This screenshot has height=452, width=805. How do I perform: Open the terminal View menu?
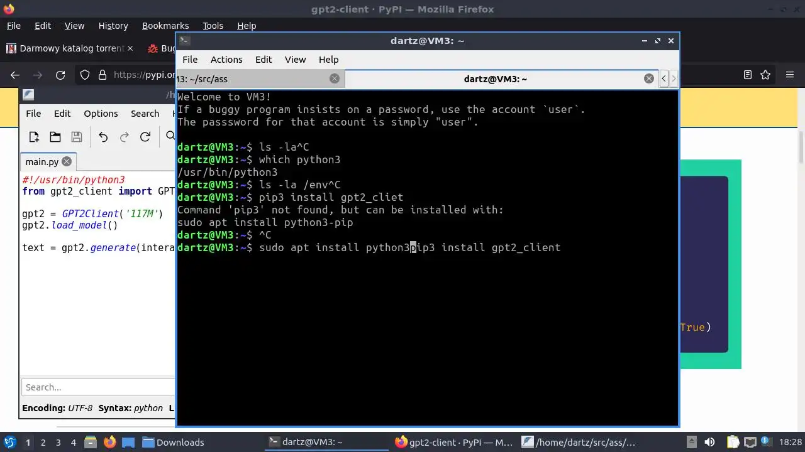coord(296,60)
